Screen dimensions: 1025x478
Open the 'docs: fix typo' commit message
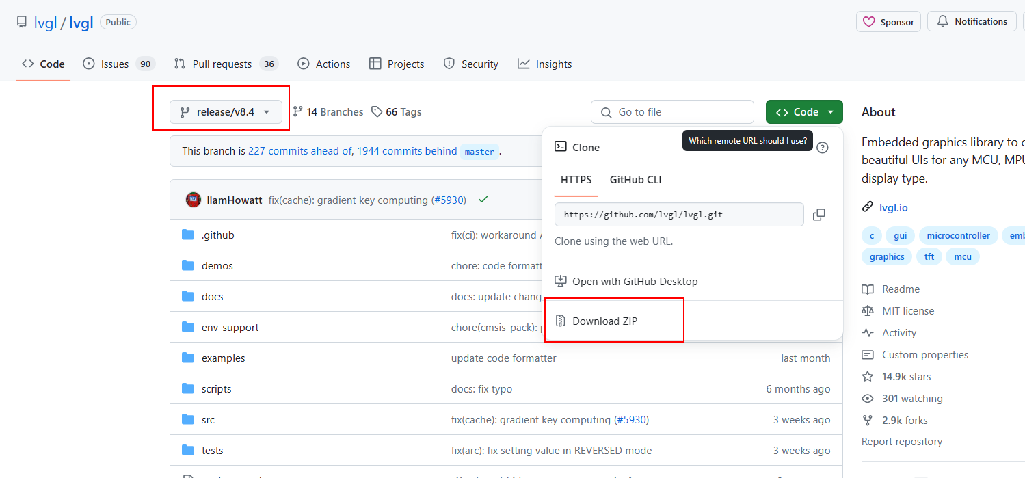(x=481, y=389)
